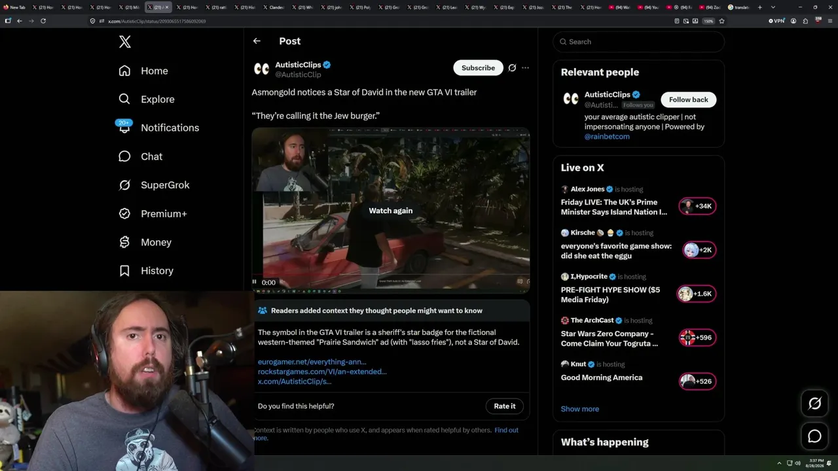Focus the X Search field

(x=638, y=42)
